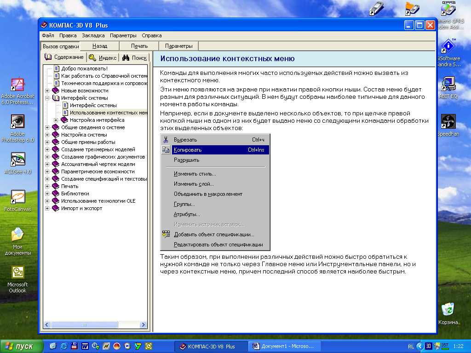Viewport: 471px width, 353px height.
Task: Open the Содержание tab with book icon
Action: coord(64,57)
